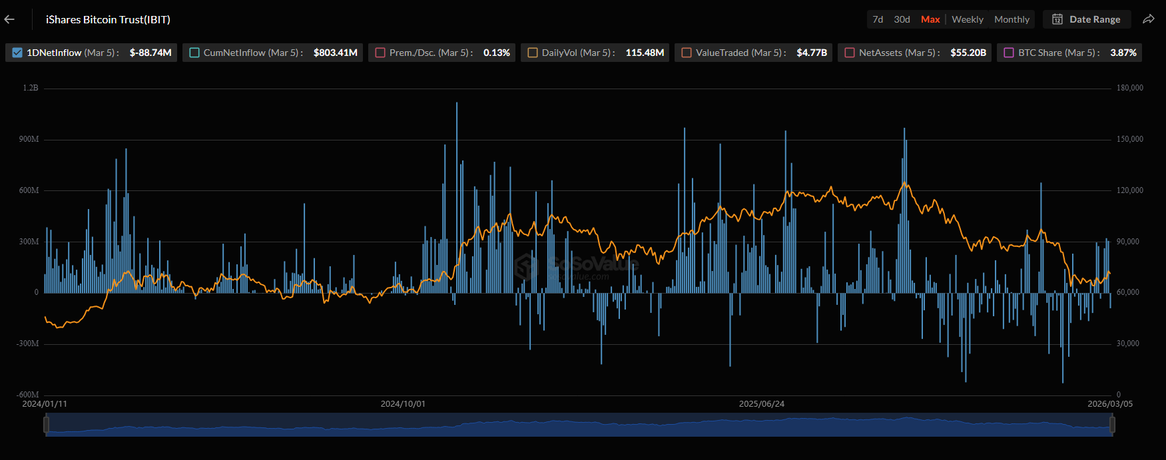The height and width of the screenshot is (460, 1166).
Task: Enable the CumNetInflow series checkbox
Action: click(x=194, y=53)
